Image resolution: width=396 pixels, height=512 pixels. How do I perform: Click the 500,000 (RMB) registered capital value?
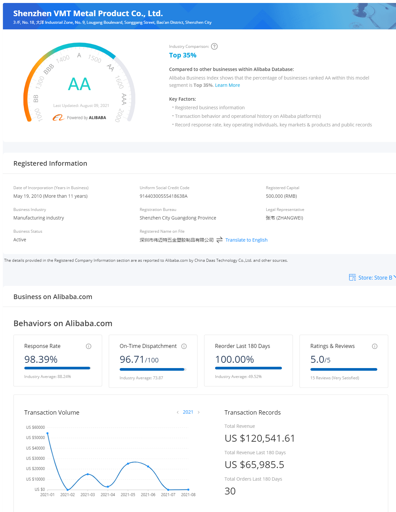281,196
